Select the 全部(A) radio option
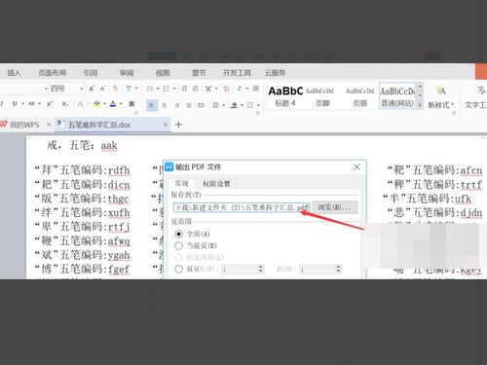Image resolution: width=487 pixels, height=365 pixels. coord(178,234)
